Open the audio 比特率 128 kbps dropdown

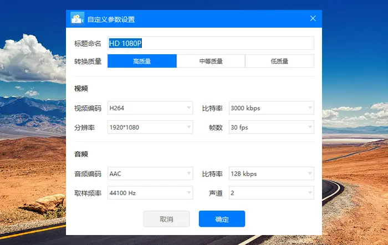(x=272, y=173)
